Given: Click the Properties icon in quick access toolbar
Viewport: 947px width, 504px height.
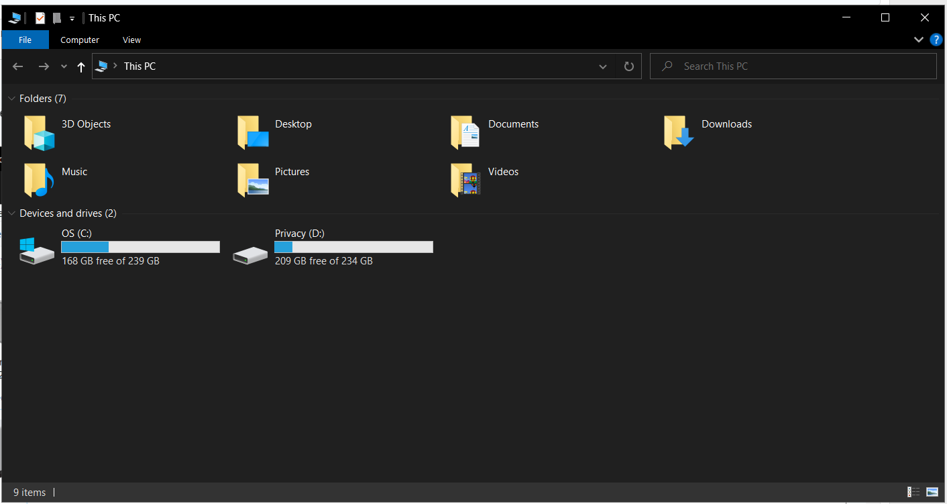Looking at the screenshot, I should tap(40, 18).
